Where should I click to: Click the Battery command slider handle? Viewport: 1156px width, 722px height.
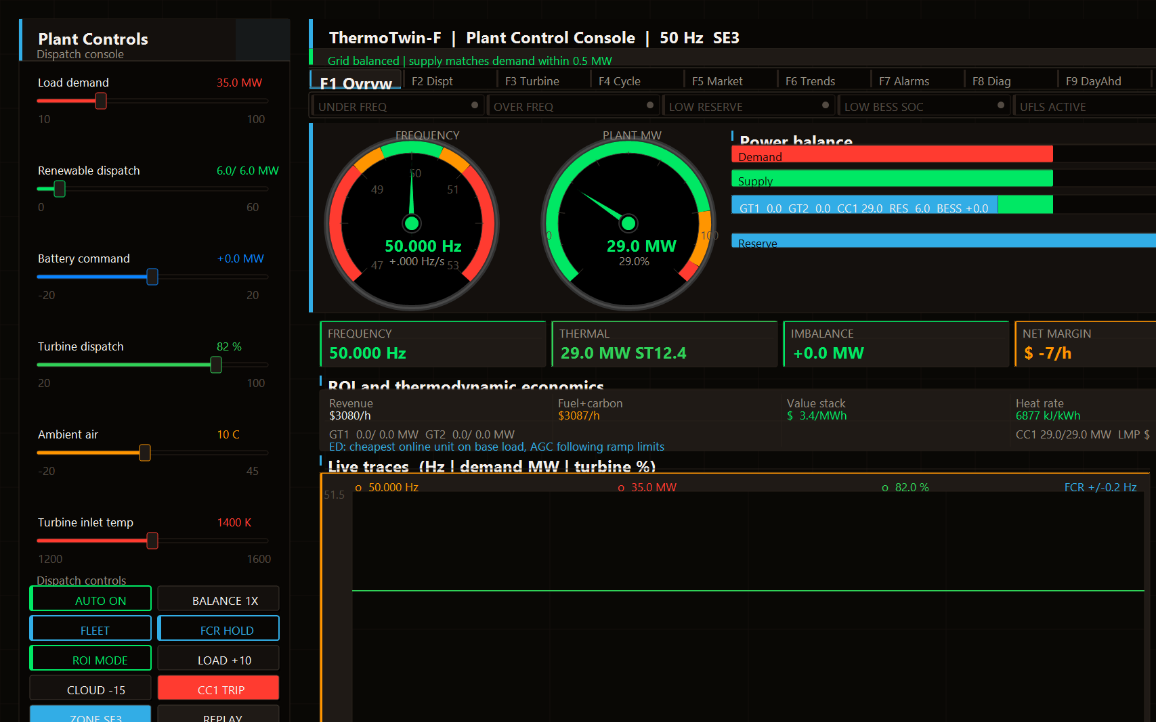[152, 277]
